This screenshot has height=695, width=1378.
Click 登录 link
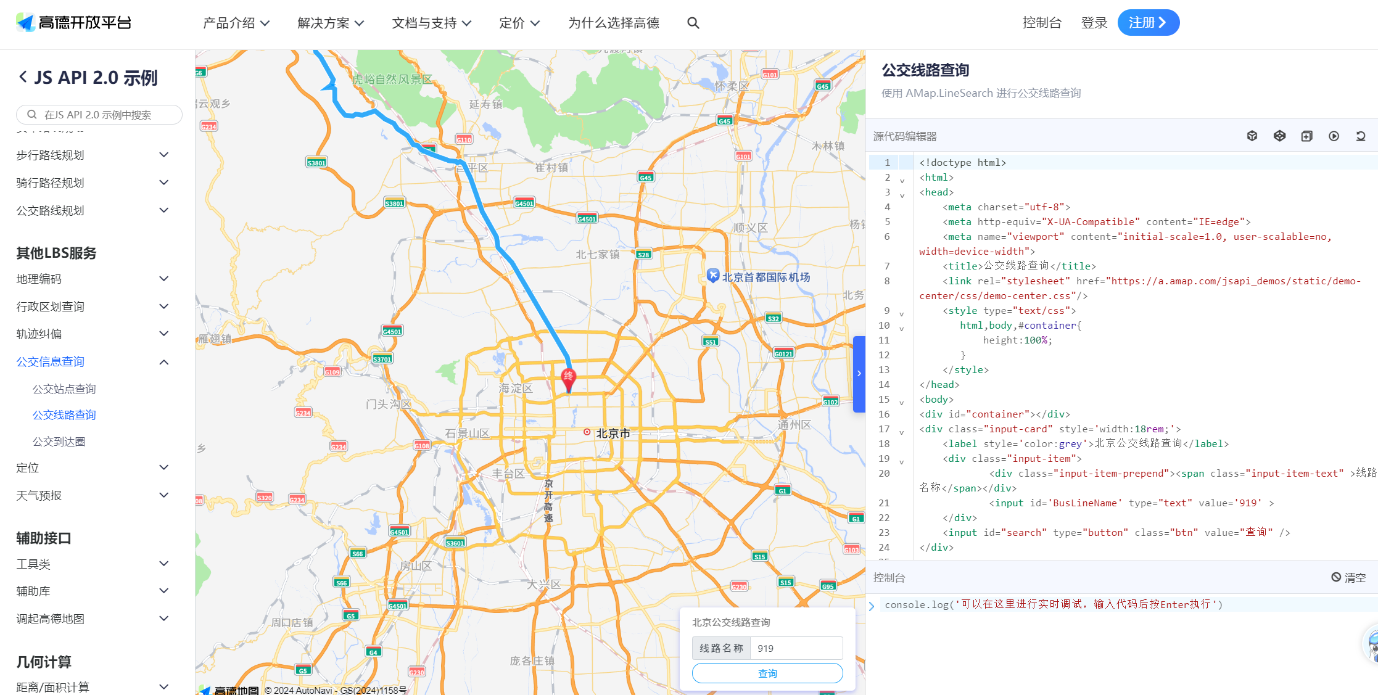pyautogui.click(x=1094, y=23)
